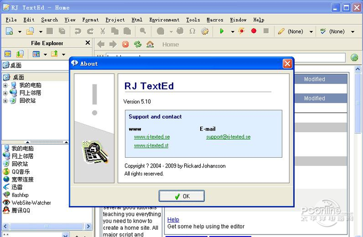Click the New file icon in toolbar
363x237 pixels.
coord(9,31)
